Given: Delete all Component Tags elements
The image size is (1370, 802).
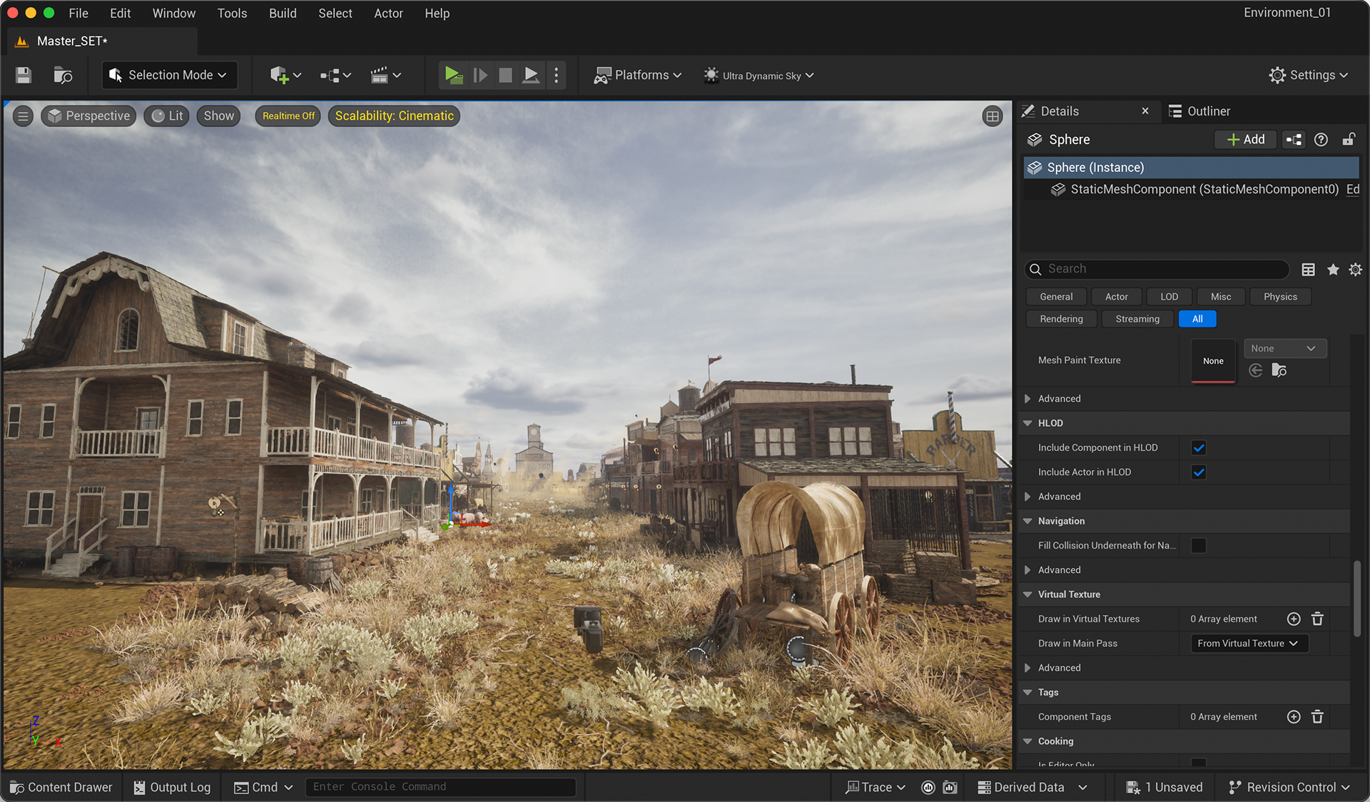Looking at the screenshot, I should [1317, 716].
